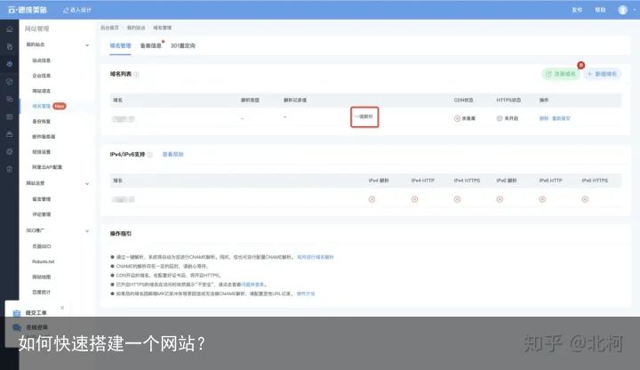Close the 提交工单 floating panel

[x=62, y=308]
